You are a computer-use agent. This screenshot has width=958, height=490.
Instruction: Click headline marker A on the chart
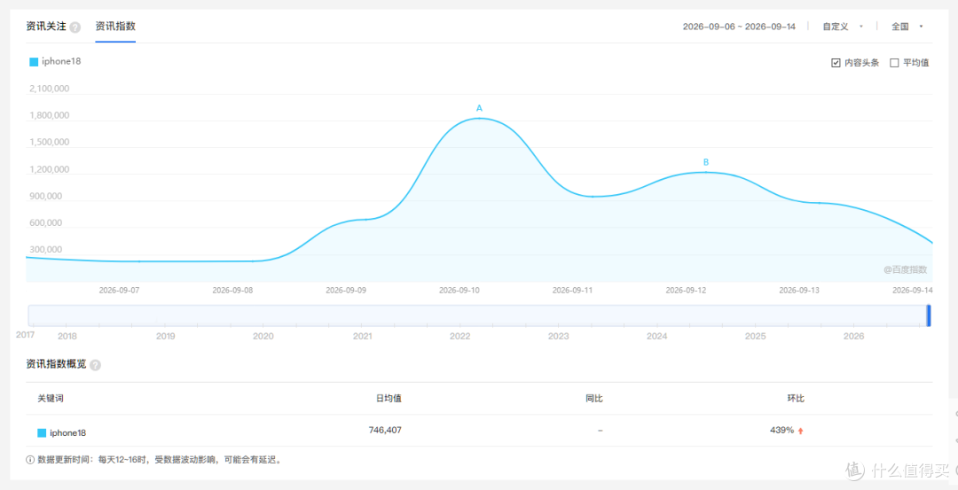pyautogui.click(x=479, y=109)
